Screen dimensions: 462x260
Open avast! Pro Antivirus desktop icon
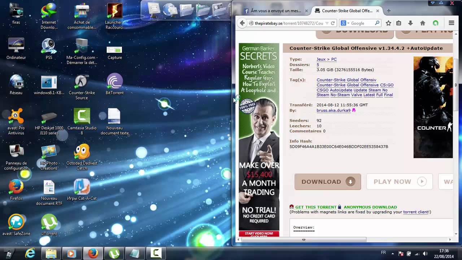(16, 122)
